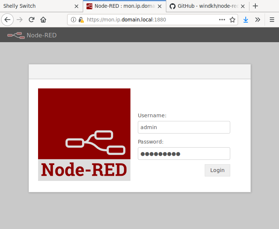Click the URL address bar text
The height and width of the screenshot is (229, 279).
pyautogui.click(x=126, y=20)
